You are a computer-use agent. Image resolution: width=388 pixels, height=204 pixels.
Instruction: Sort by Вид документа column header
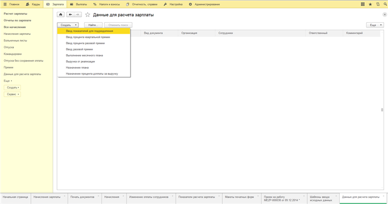pos(160,33)
